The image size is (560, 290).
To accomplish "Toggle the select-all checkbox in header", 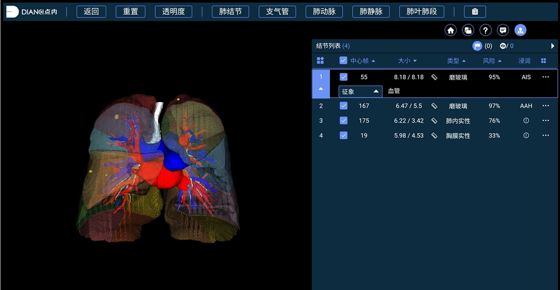I will (x=344, y=61).
